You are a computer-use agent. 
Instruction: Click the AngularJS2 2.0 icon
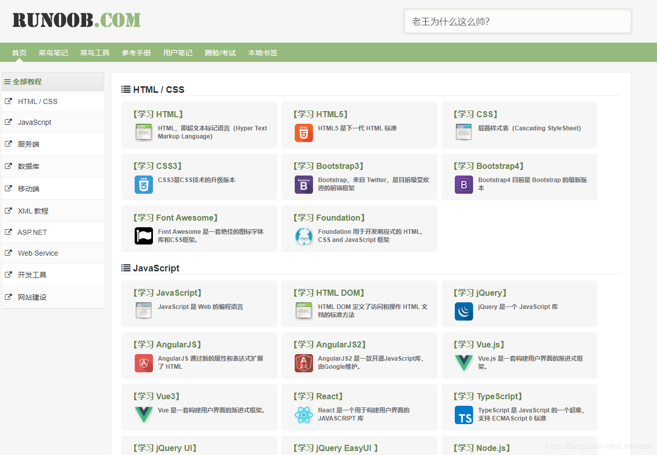[304, 363]
